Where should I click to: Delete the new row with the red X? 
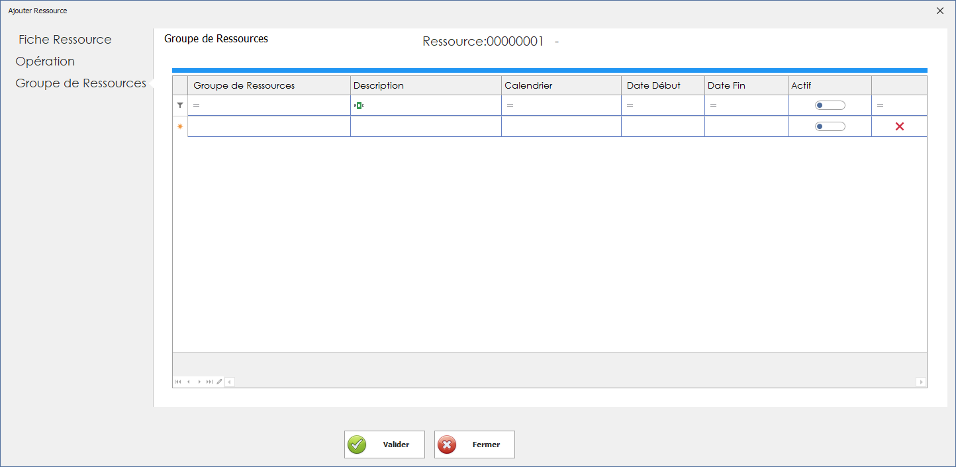coord(899,126)
